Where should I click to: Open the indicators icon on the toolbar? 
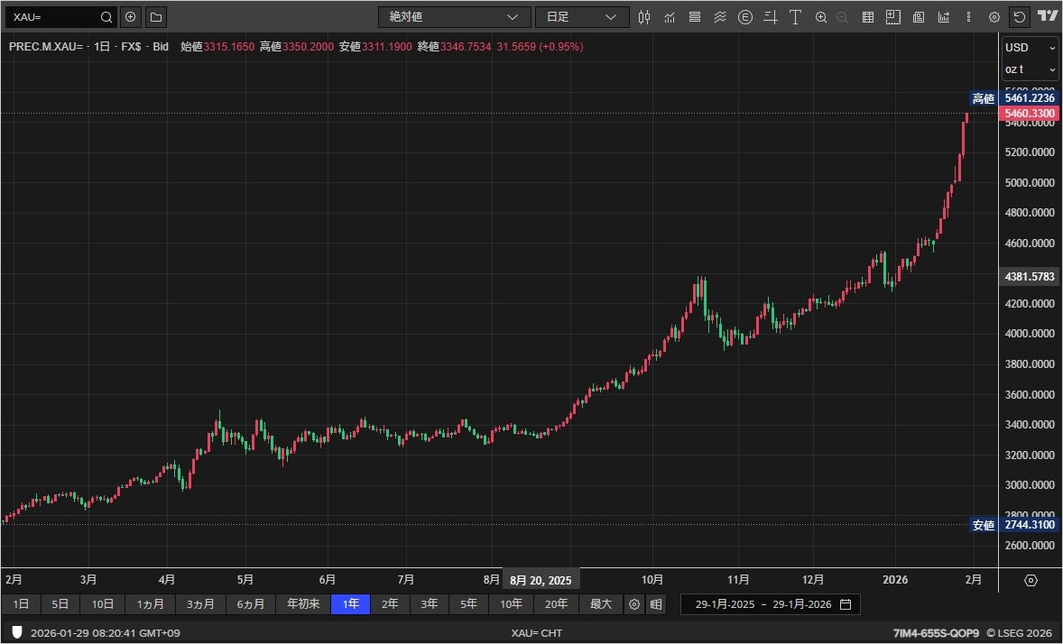[x=669, y=16]
